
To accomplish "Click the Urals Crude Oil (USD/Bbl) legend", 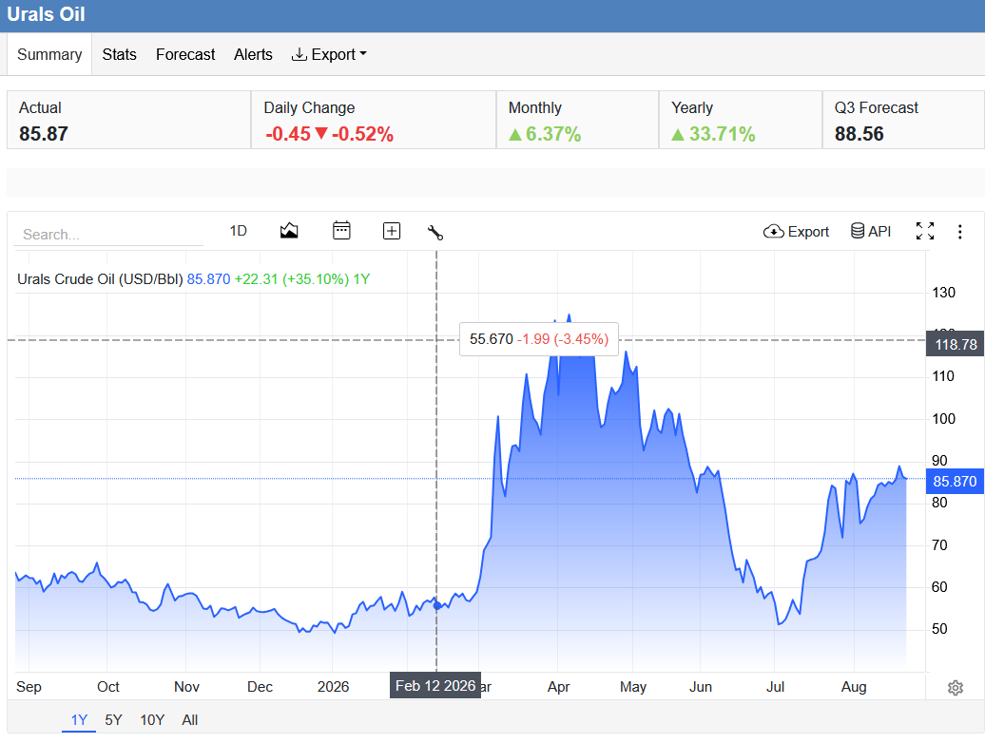I will [x=100, y=279].
